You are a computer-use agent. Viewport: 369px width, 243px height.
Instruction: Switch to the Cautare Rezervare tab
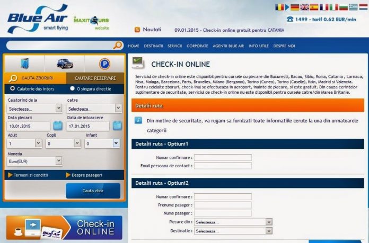click(x=95, y=78)
